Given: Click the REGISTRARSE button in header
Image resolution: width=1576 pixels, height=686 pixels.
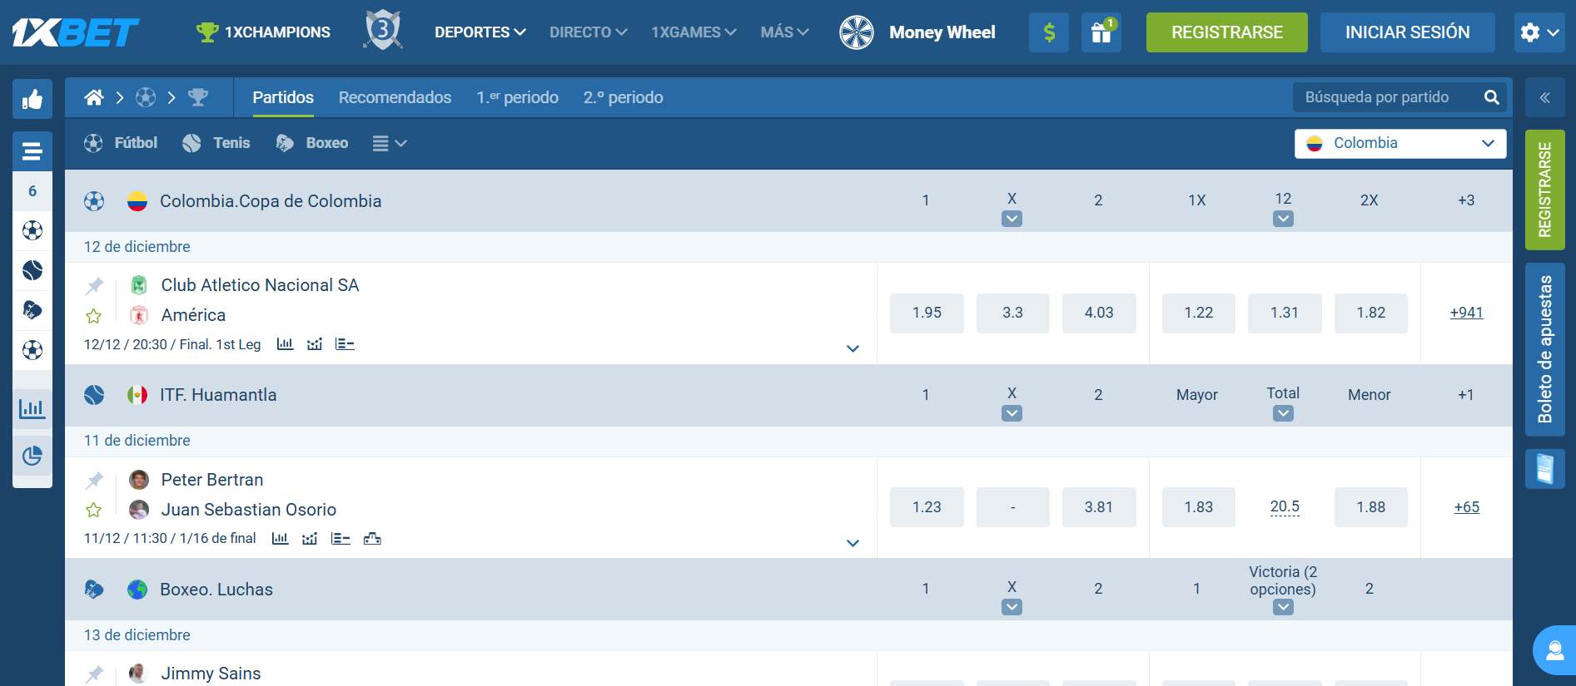Looking at the screenshot, I should coord(1227,32).
